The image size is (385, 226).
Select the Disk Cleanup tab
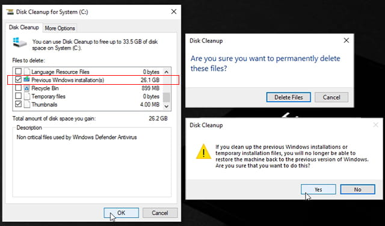(24, 28)
